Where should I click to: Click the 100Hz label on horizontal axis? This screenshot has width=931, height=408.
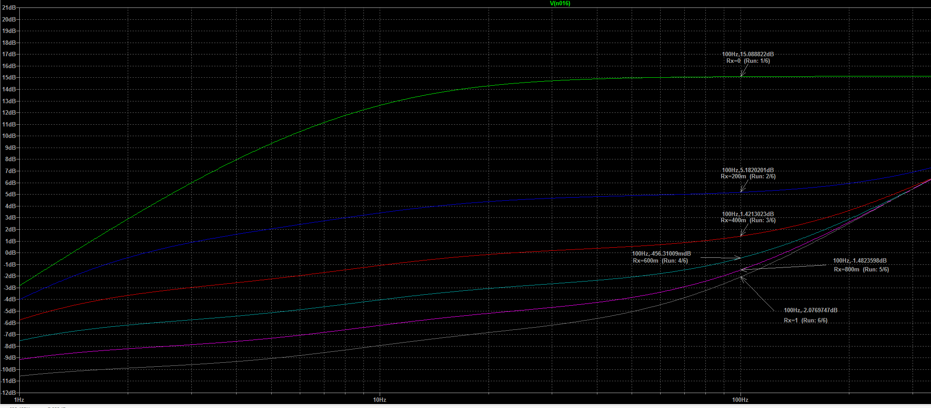(x=740, y=400)
